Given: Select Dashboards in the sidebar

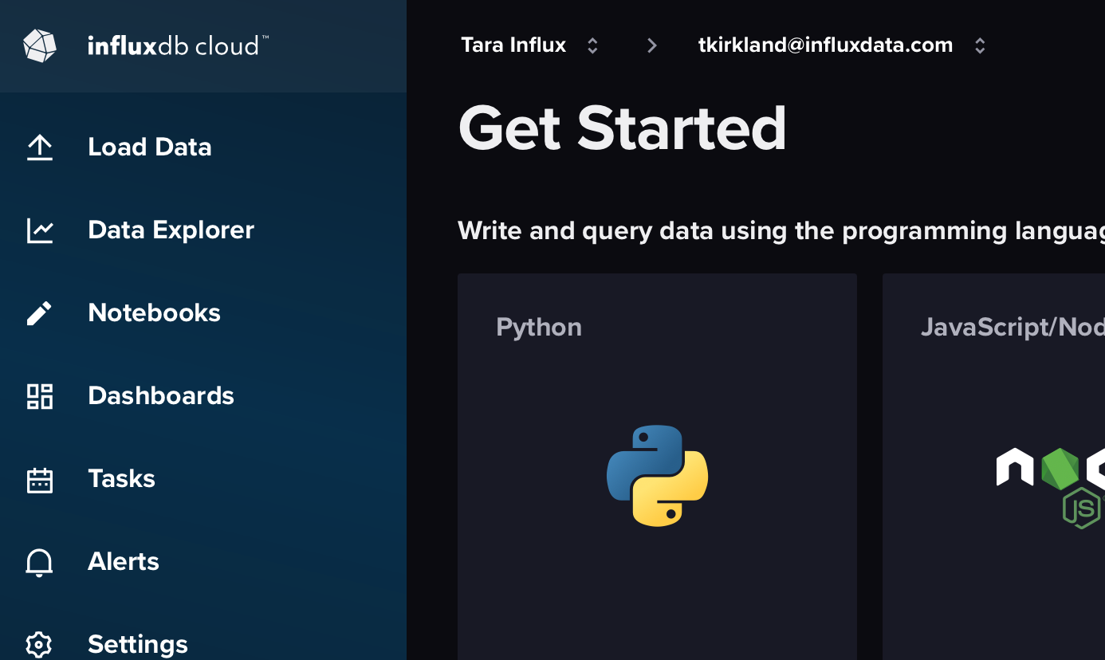Looking at the screenshot, I should (x=161, y=395).
